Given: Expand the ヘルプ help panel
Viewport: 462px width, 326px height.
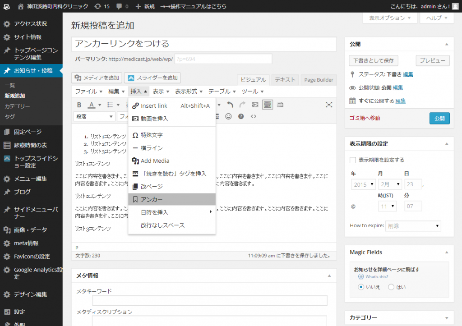Looking at the screenshot, I should pyautogui.click(x=437, y=18).
